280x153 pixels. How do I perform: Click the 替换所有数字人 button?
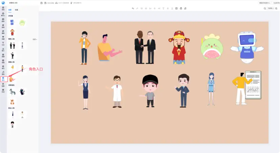pyautogui.click(x=265, y=3)
